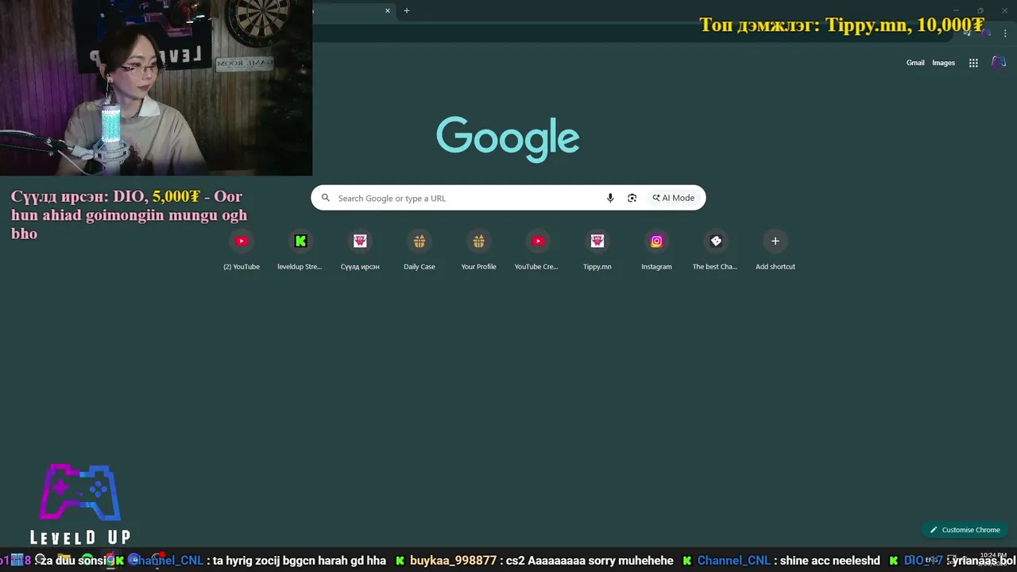The width and height of the screenshot is (1017, 572).
Task: Open the Google account avatar on page
Action: click(999, 63)
